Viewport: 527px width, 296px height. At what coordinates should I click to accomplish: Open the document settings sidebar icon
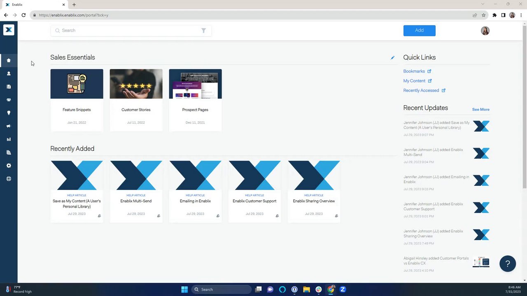tap(9, 153)
